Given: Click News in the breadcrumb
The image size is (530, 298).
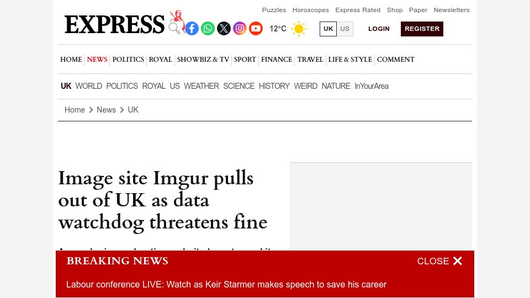Looking at the screenshot, I should pyautogui.click(x=106, y=110).
